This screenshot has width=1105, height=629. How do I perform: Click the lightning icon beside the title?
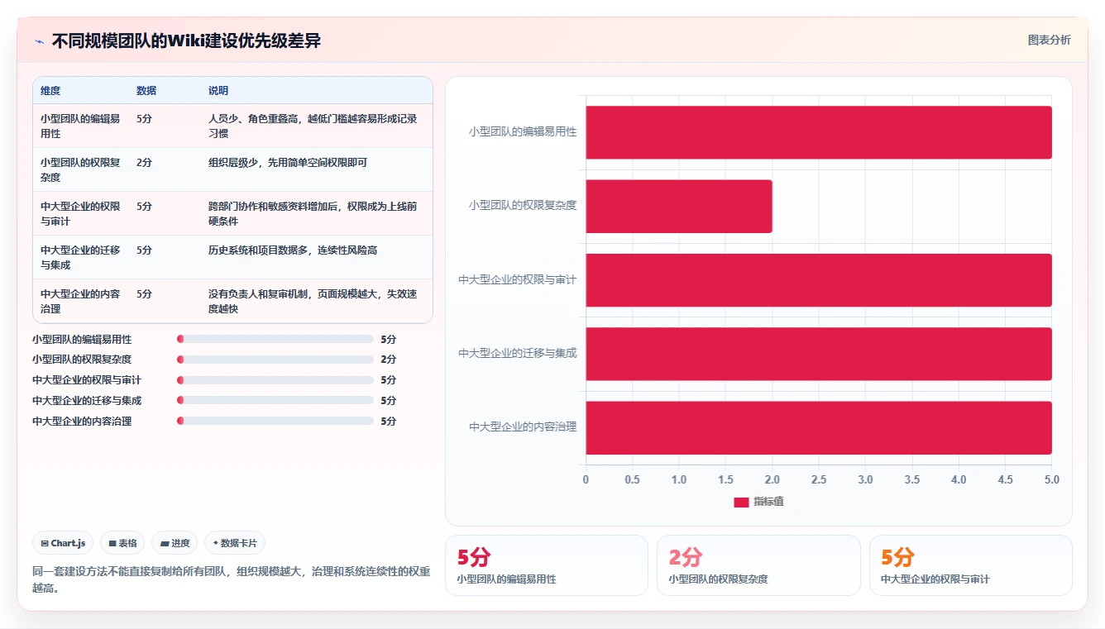(x=39, y=41)
